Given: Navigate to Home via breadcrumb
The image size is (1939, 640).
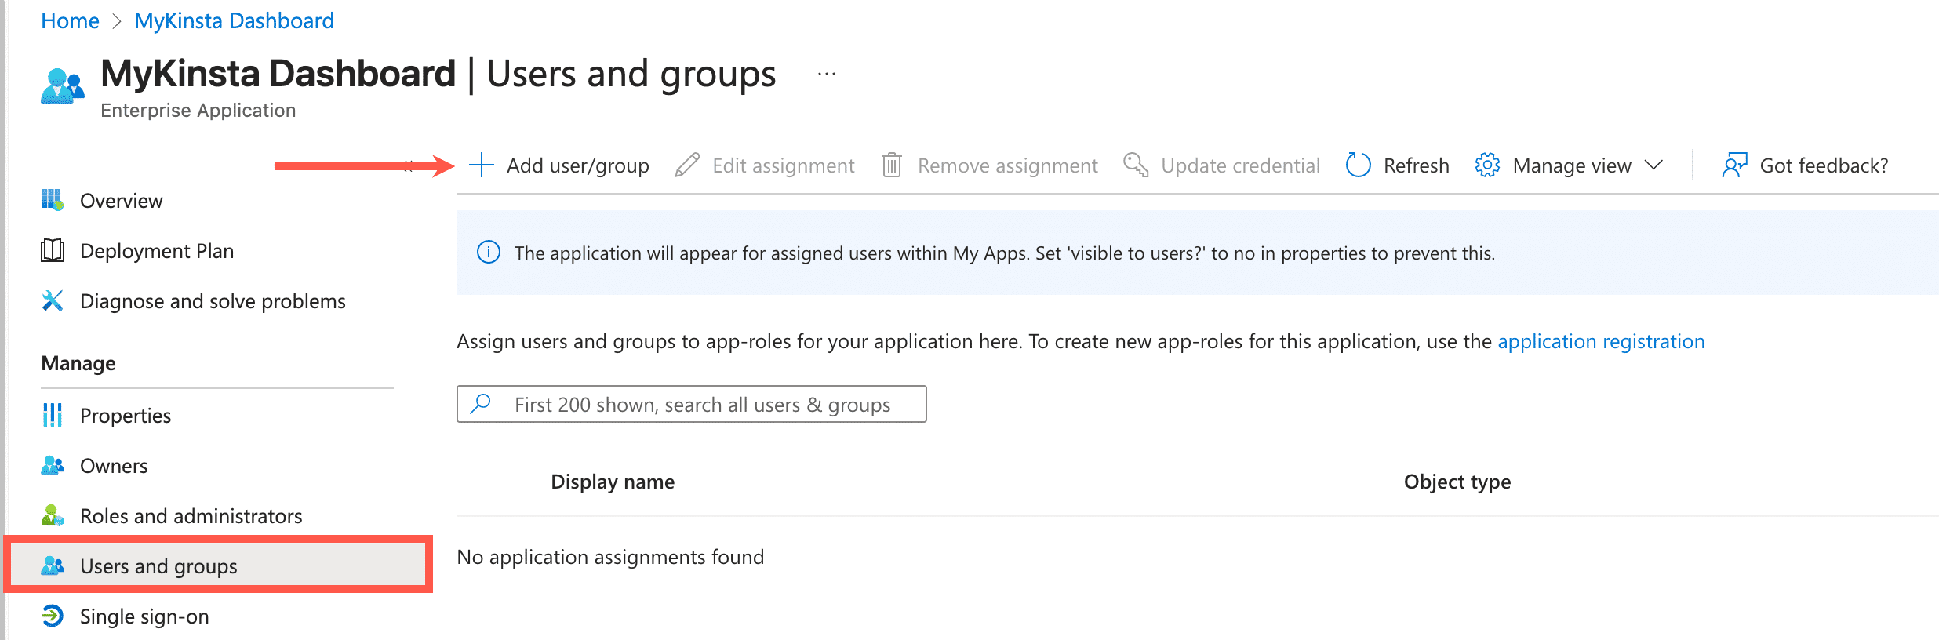Looking at the screenshot, I should pos(70,21).
